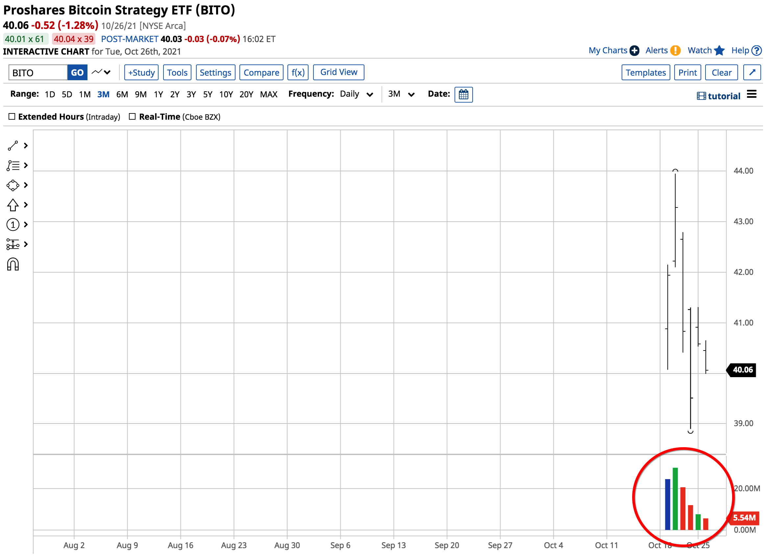
Task: Open the tutorial link
Action: [724, 96]
